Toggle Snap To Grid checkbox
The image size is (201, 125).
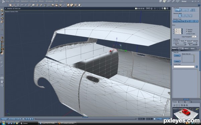(x=187, y=34)
